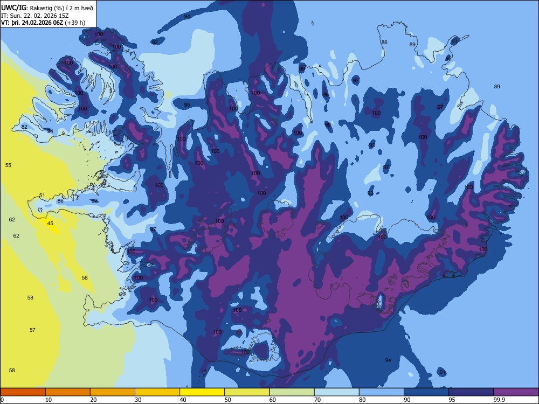Screen dimensions: 539x404
Task: Click the light green 60–70 legend swatch
Action: [x=292, y=392]
